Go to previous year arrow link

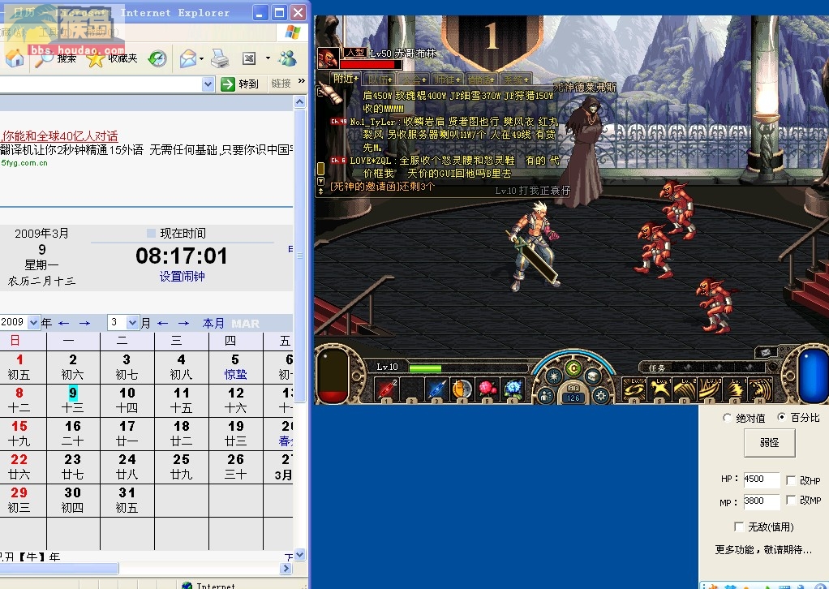(x=64, y=323)
